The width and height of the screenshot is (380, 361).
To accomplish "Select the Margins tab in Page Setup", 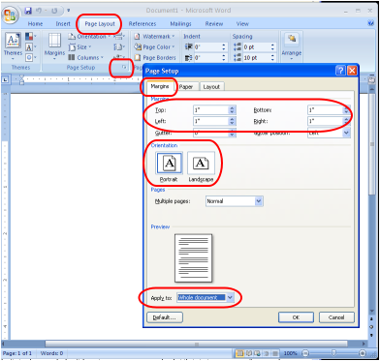I will tap(160, 86).
